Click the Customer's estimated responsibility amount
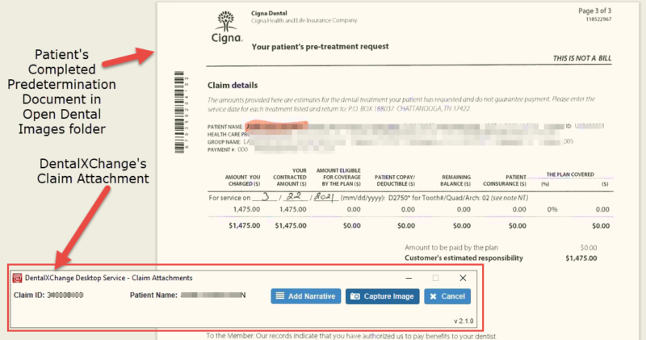Screen dimensions: 646x340 coord(581,258)
